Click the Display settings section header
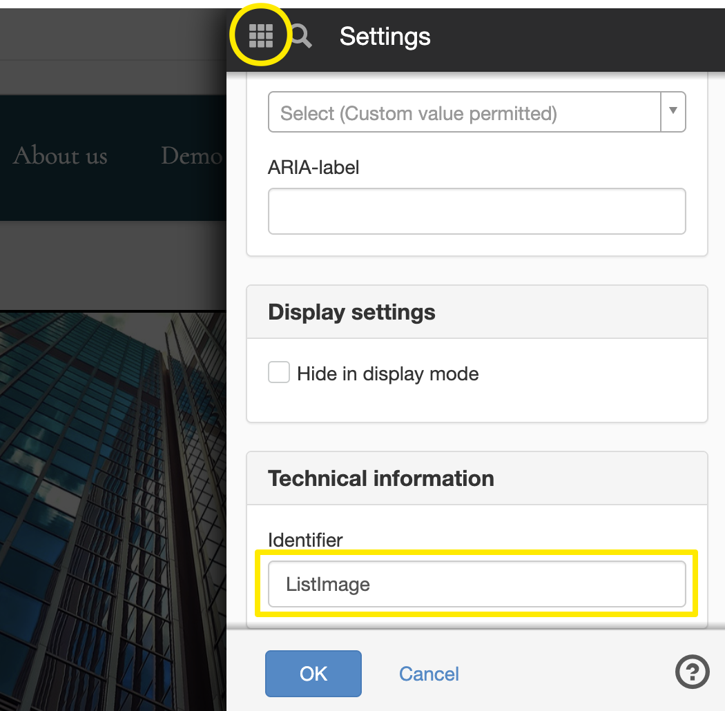This screenshot has width=725, height=711. [x=476, y=312]
